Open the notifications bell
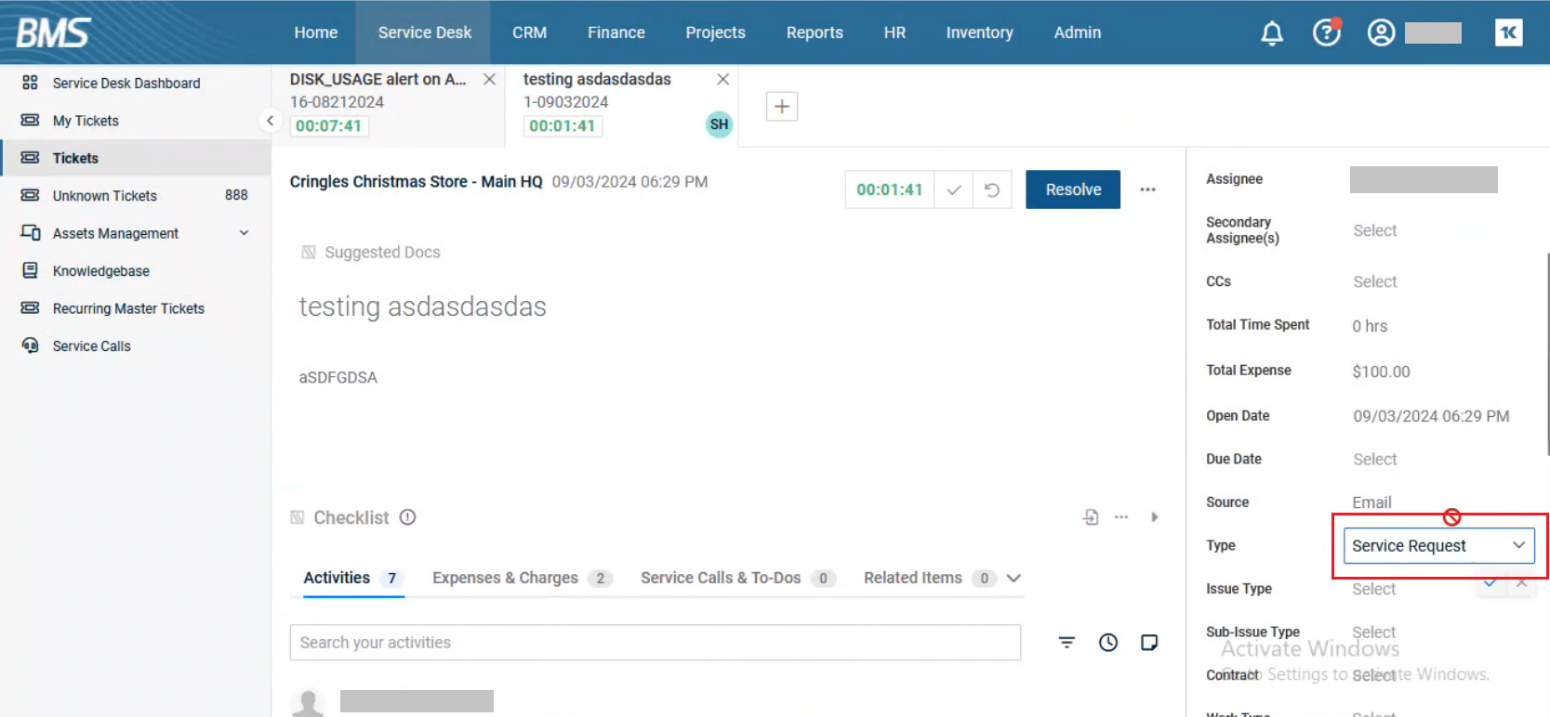This screenshot has width=1550, height=717. (1271, 33)
